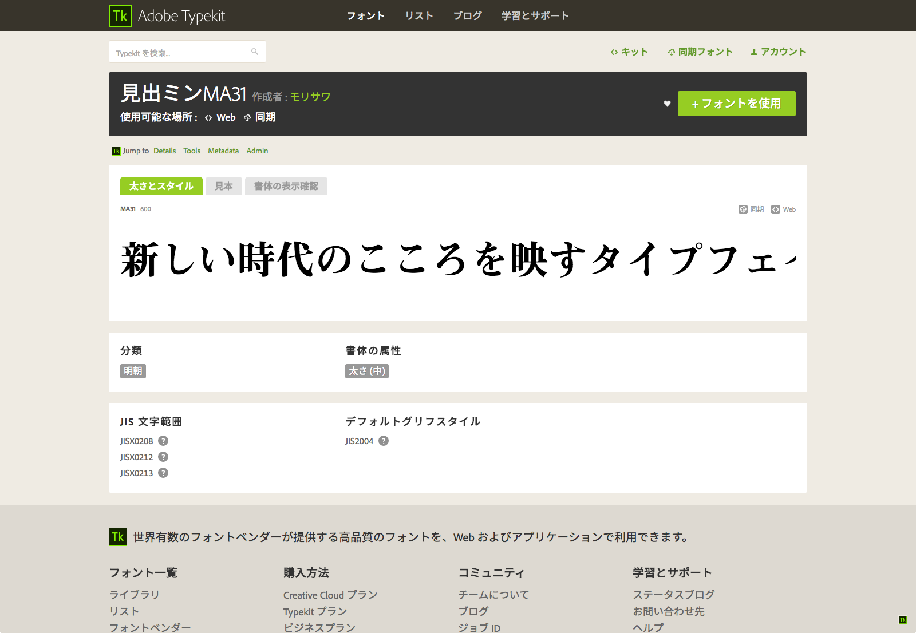
Task: Click the Typekit logo icon
Action: (x=120, y=15)
